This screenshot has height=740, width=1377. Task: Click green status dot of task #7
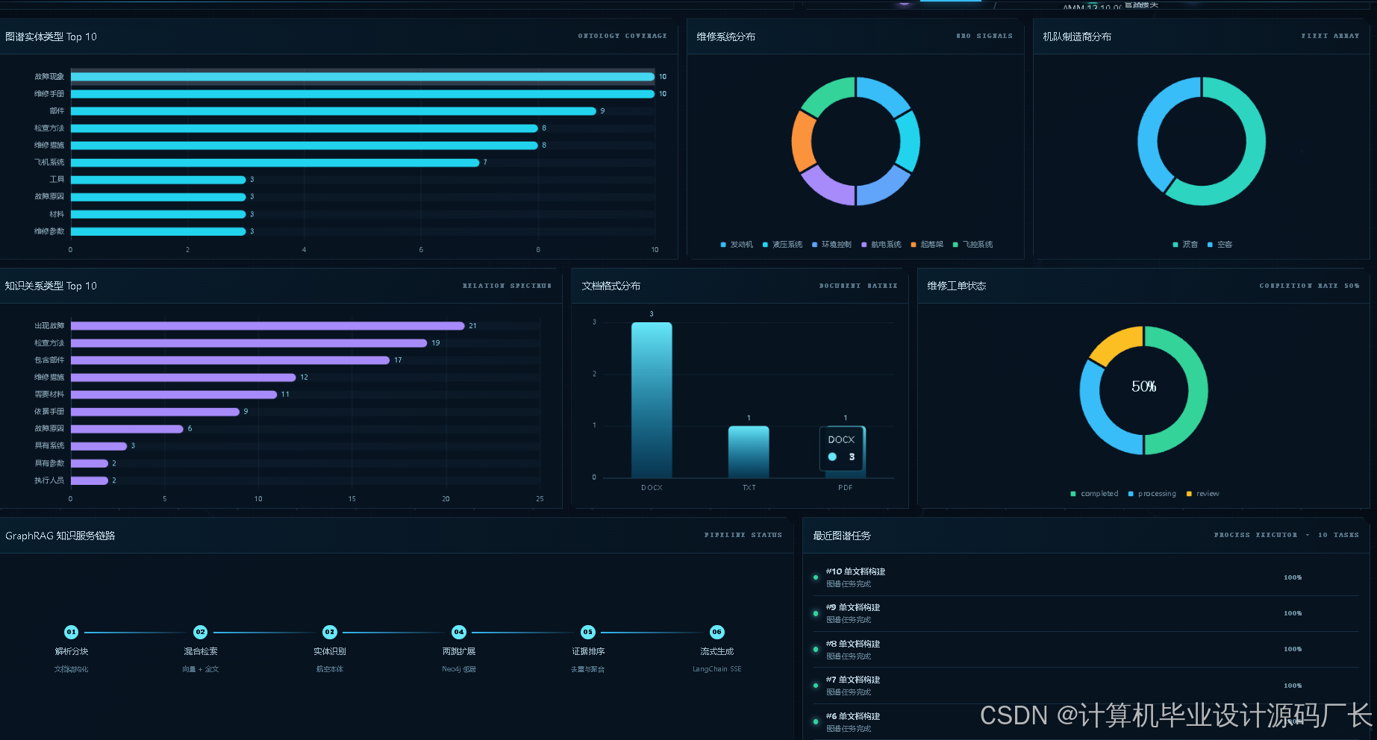pos(816,686)
